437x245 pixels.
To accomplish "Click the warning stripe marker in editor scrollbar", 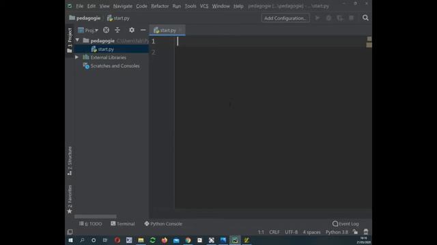I will [369, 45].
